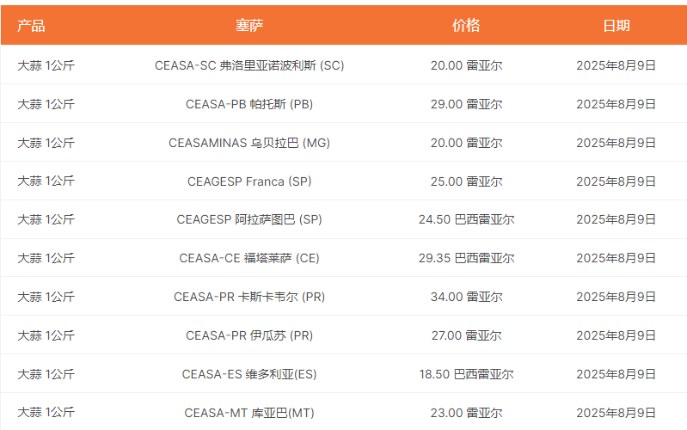
Task: Click the 29.35 巴西雷亚尔 price cell
Action: tap(466, 258)
